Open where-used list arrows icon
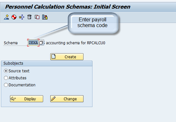Image resolution: width=176 pixels, height=122 pixels. pos(22,17)
